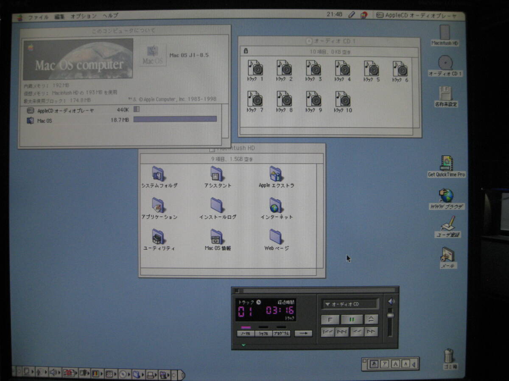Open CD module in Control Strip
The image size is (509, 381).
(125, 373)
